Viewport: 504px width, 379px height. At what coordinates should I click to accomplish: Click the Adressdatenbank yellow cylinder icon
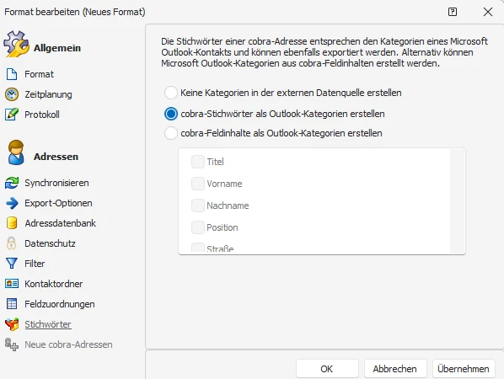coord(12,223)
